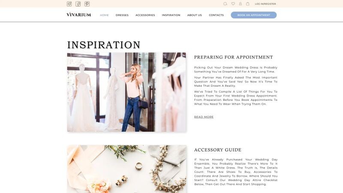Go to the Vivarium logo homepage
This screenshot has width=343, height=193.
(79, 15)
